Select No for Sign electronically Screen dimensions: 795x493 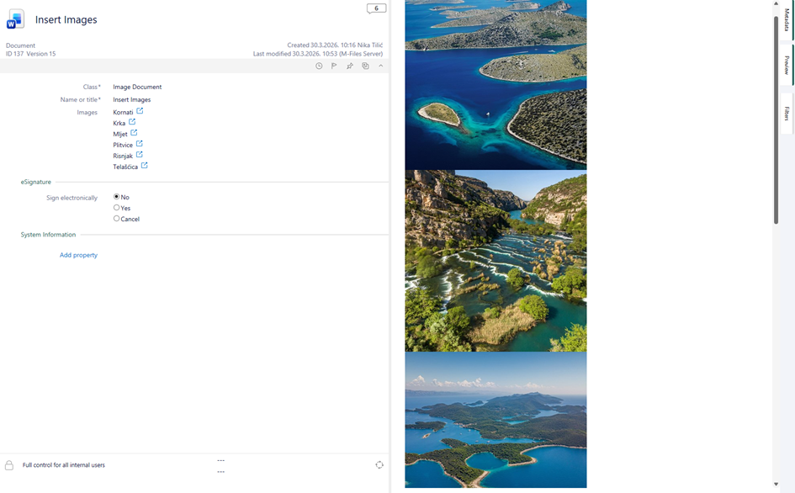click(x=117, y=197)
